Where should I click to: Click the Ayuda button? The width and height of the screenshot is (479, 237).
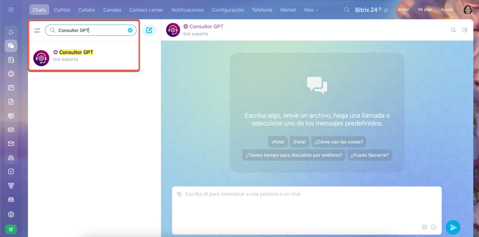[x=447, y=10]
